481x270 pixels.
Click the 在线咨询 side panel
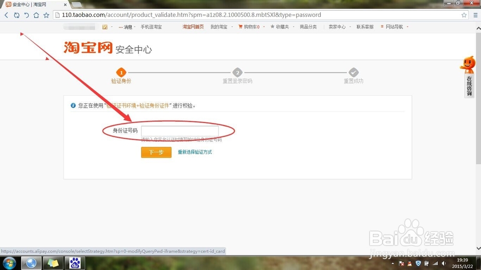pyautogui.click(x=469, y=86)
